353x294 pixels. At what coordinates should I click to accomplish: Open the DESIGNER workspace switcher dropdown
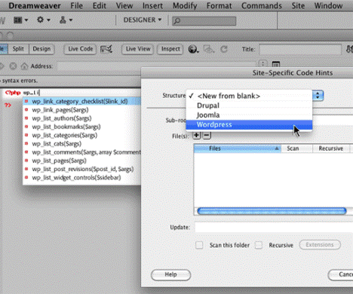coord(143,20)
